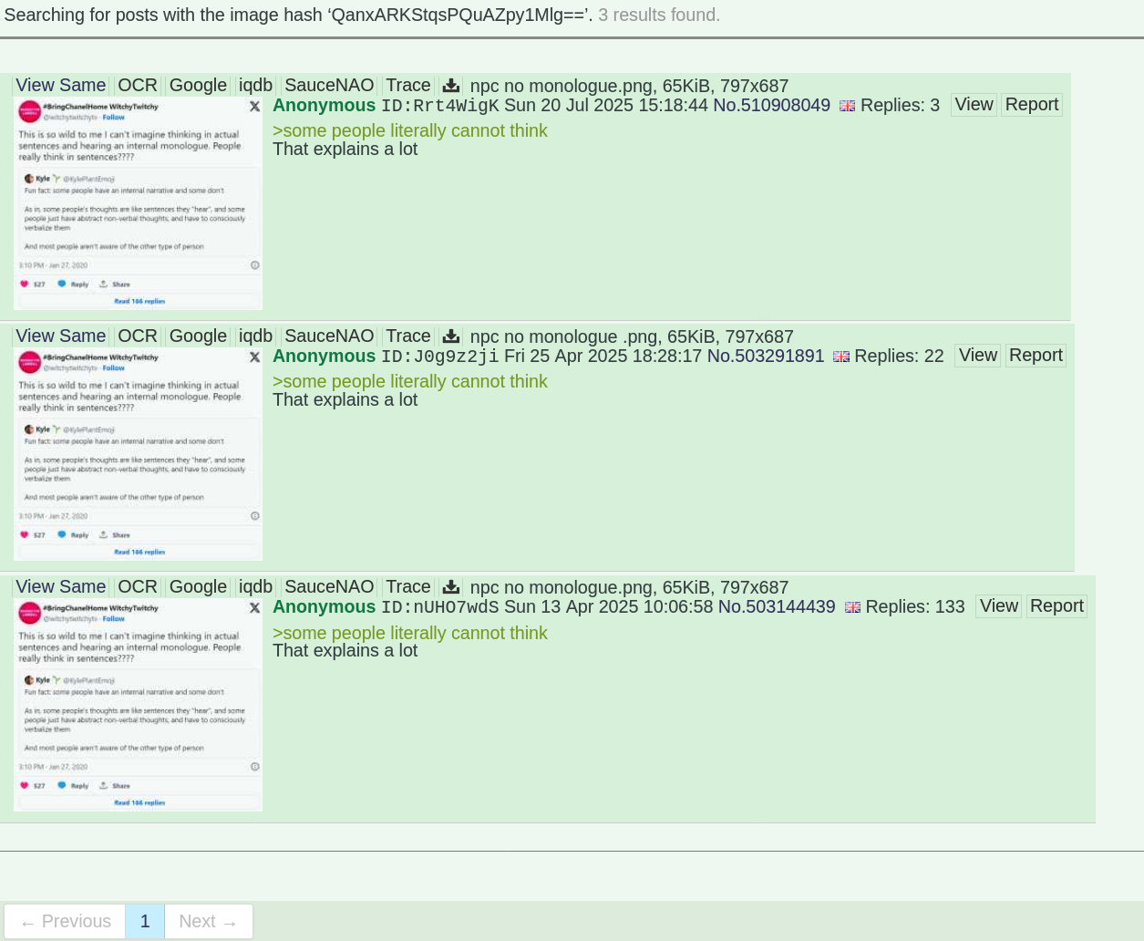This screenshot has height=941, width=1144.
Task: Click poster ID J0g9z2ji
Action: 440,357
